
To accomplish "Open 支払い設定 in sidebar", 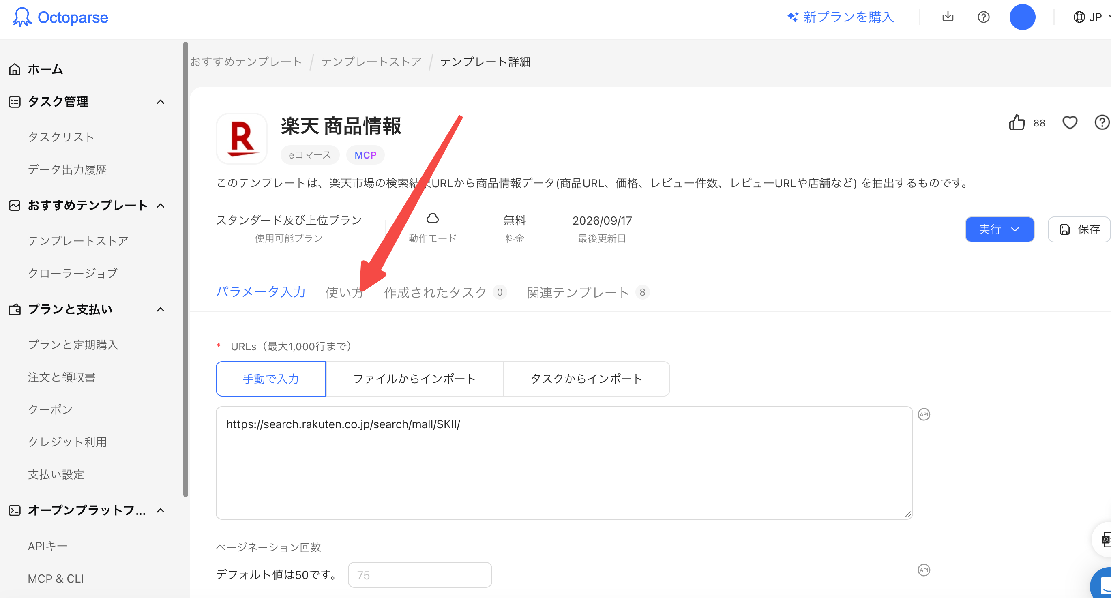I will coord(56,474).
